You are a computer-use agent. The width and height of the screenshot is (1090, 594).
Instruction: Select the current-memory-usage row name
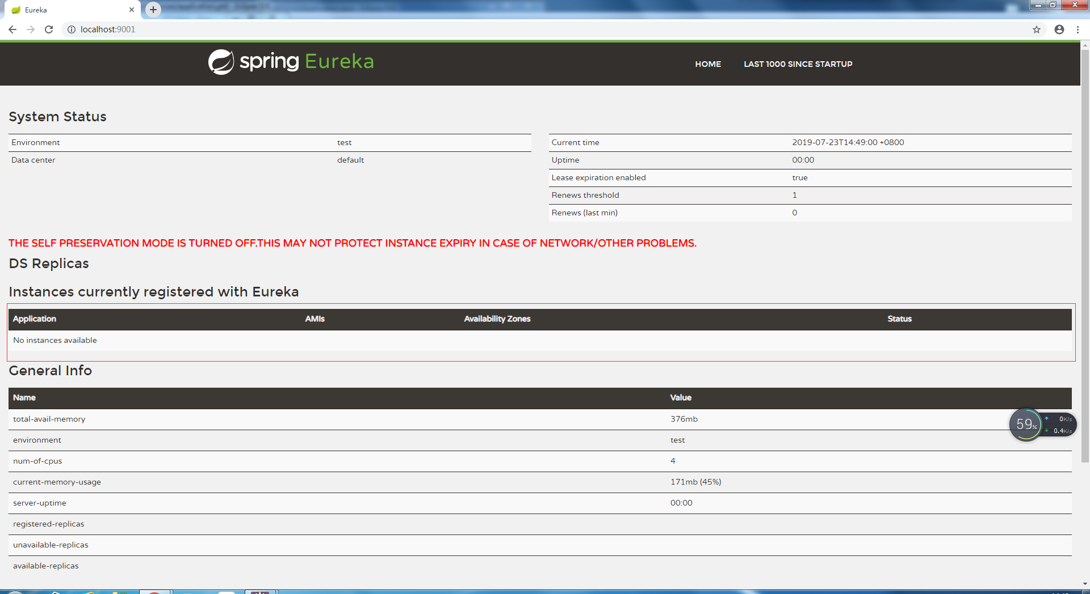[57, 482]
